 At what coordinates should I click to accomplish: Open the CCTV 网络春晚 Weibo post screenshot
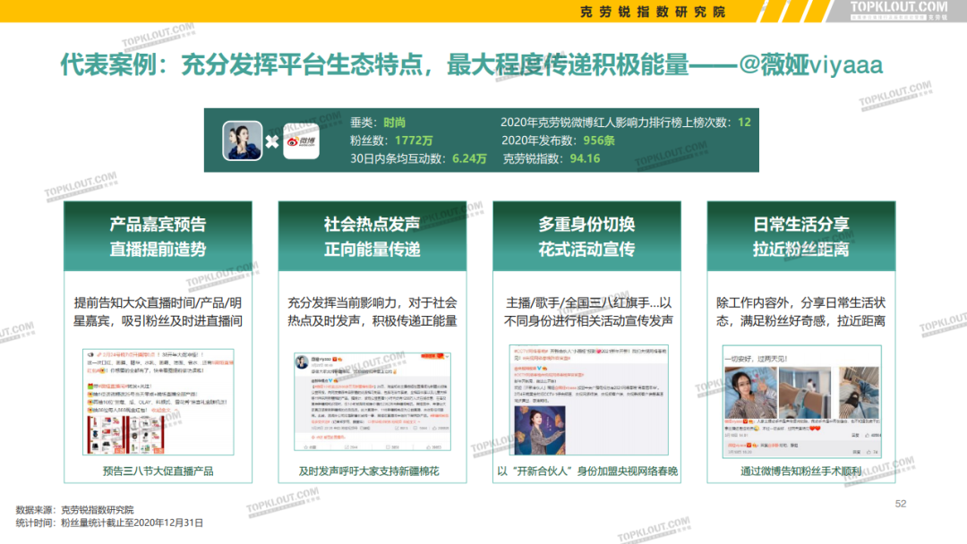(x=588, y=401)
